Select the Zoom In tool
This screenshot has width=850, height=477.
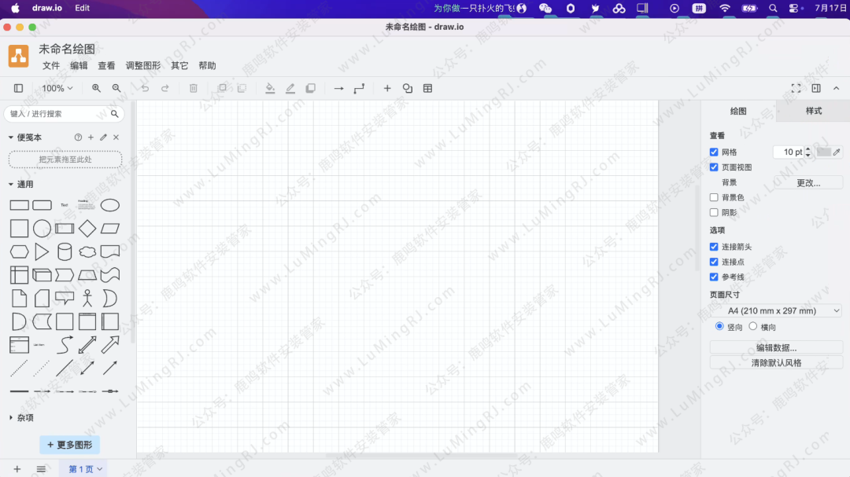[96, 88]
